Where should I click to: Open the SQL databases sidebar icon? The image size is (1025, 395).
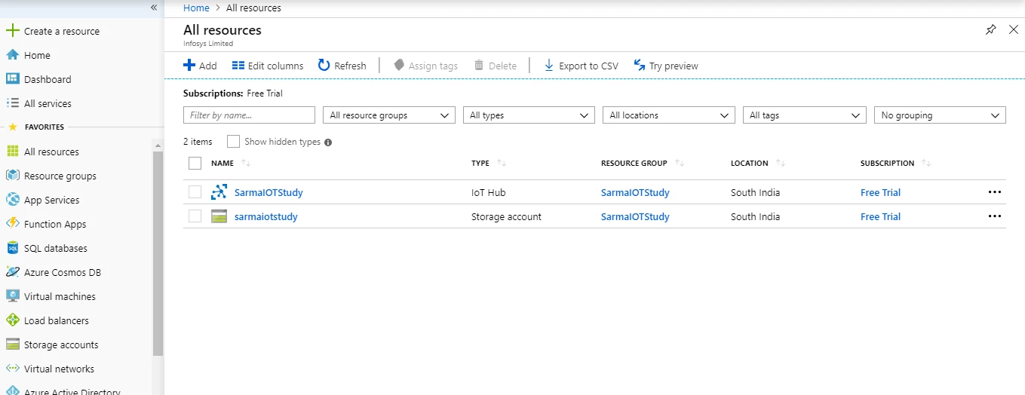(12, 248)
